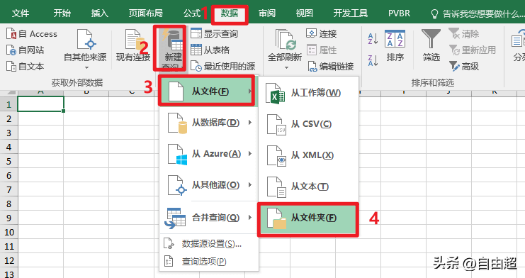Choose 从 XML(X) option
Image resolution: width=525 pixels, height=278 pixels.
pyautogui.click(x=308, y=155)
